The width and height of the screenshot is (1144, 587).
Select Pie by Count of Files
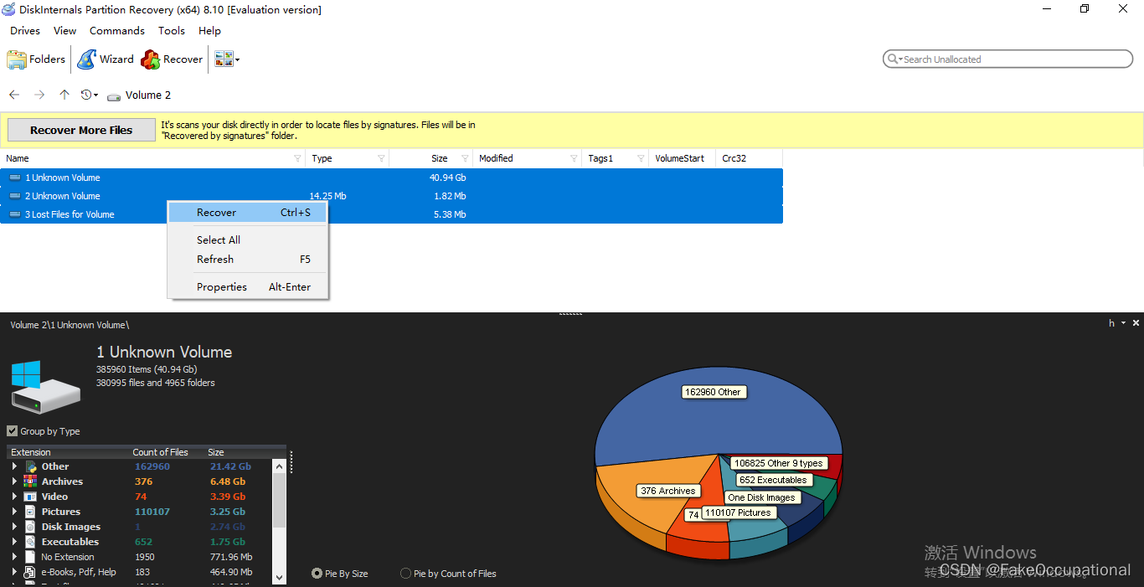click(405, 574)
